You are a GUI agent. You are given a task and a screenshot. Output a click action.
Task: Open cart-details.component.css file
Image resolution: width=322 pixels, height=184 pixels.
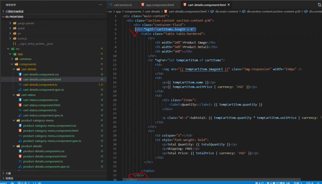tap(41, 74)
